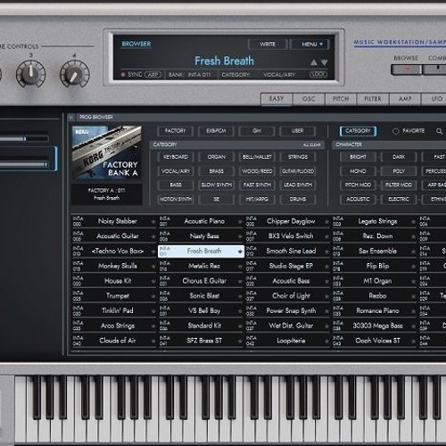Viewport: 446px width, 446px height.
Task: Select the M1 Organ program
Action: [x=374, y=281]
